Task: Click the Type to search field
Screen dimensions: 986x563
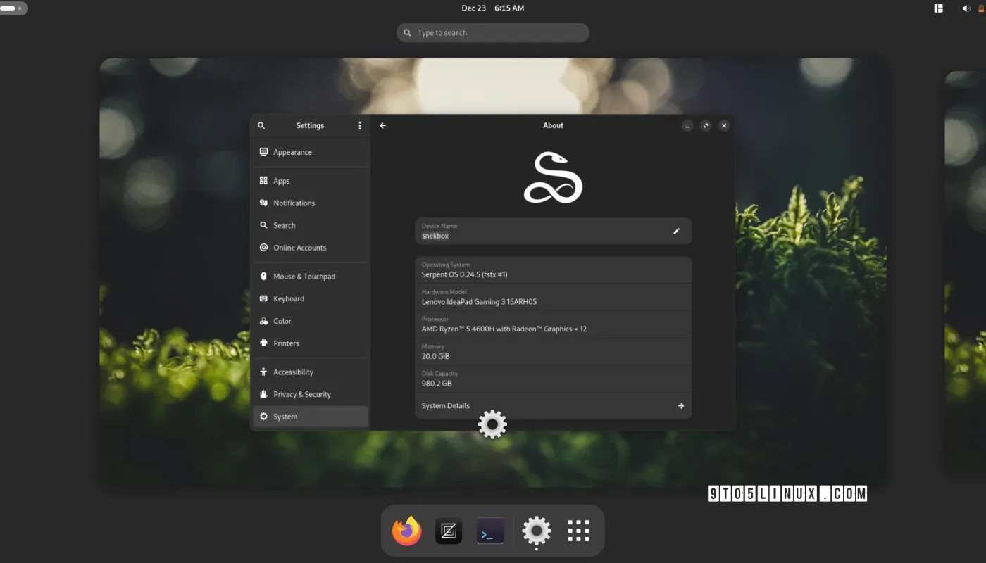Action: click(492, 32)
